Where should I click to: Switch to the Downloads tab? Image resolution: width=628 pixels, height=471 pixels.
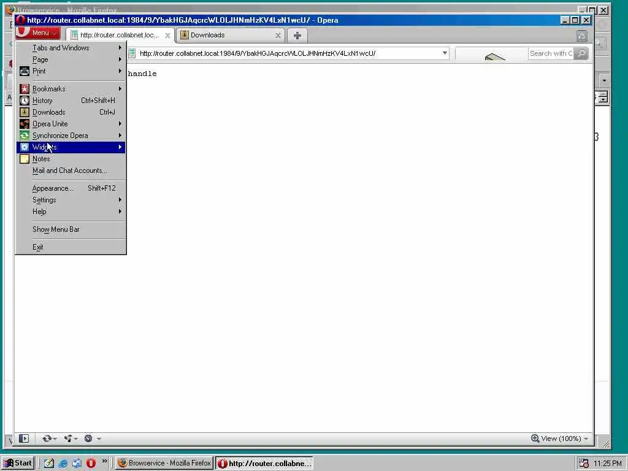(231, 35)
